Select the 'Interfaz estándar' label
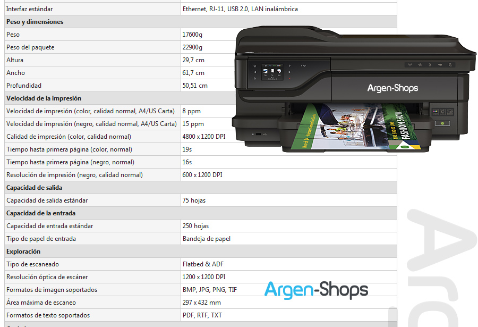Screen dimensions: 478x327 29,9
